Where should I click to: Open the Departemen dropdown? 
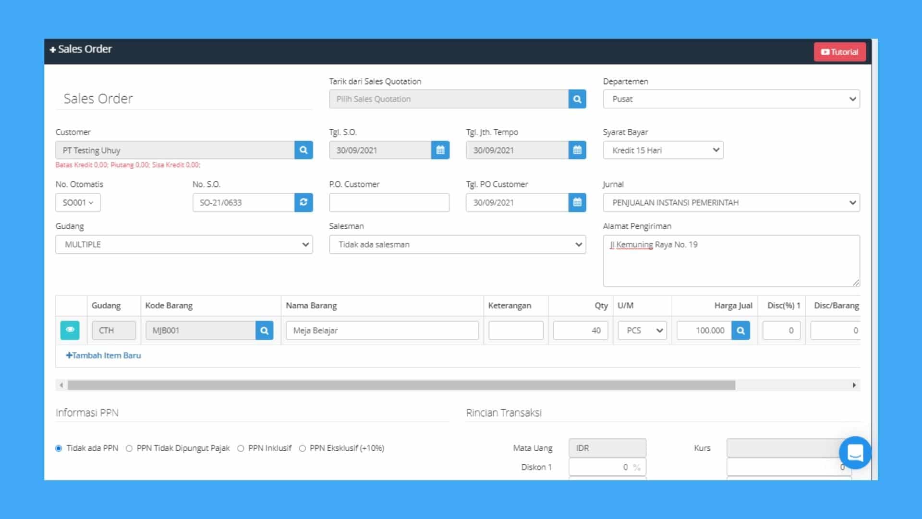pos(731,99)
